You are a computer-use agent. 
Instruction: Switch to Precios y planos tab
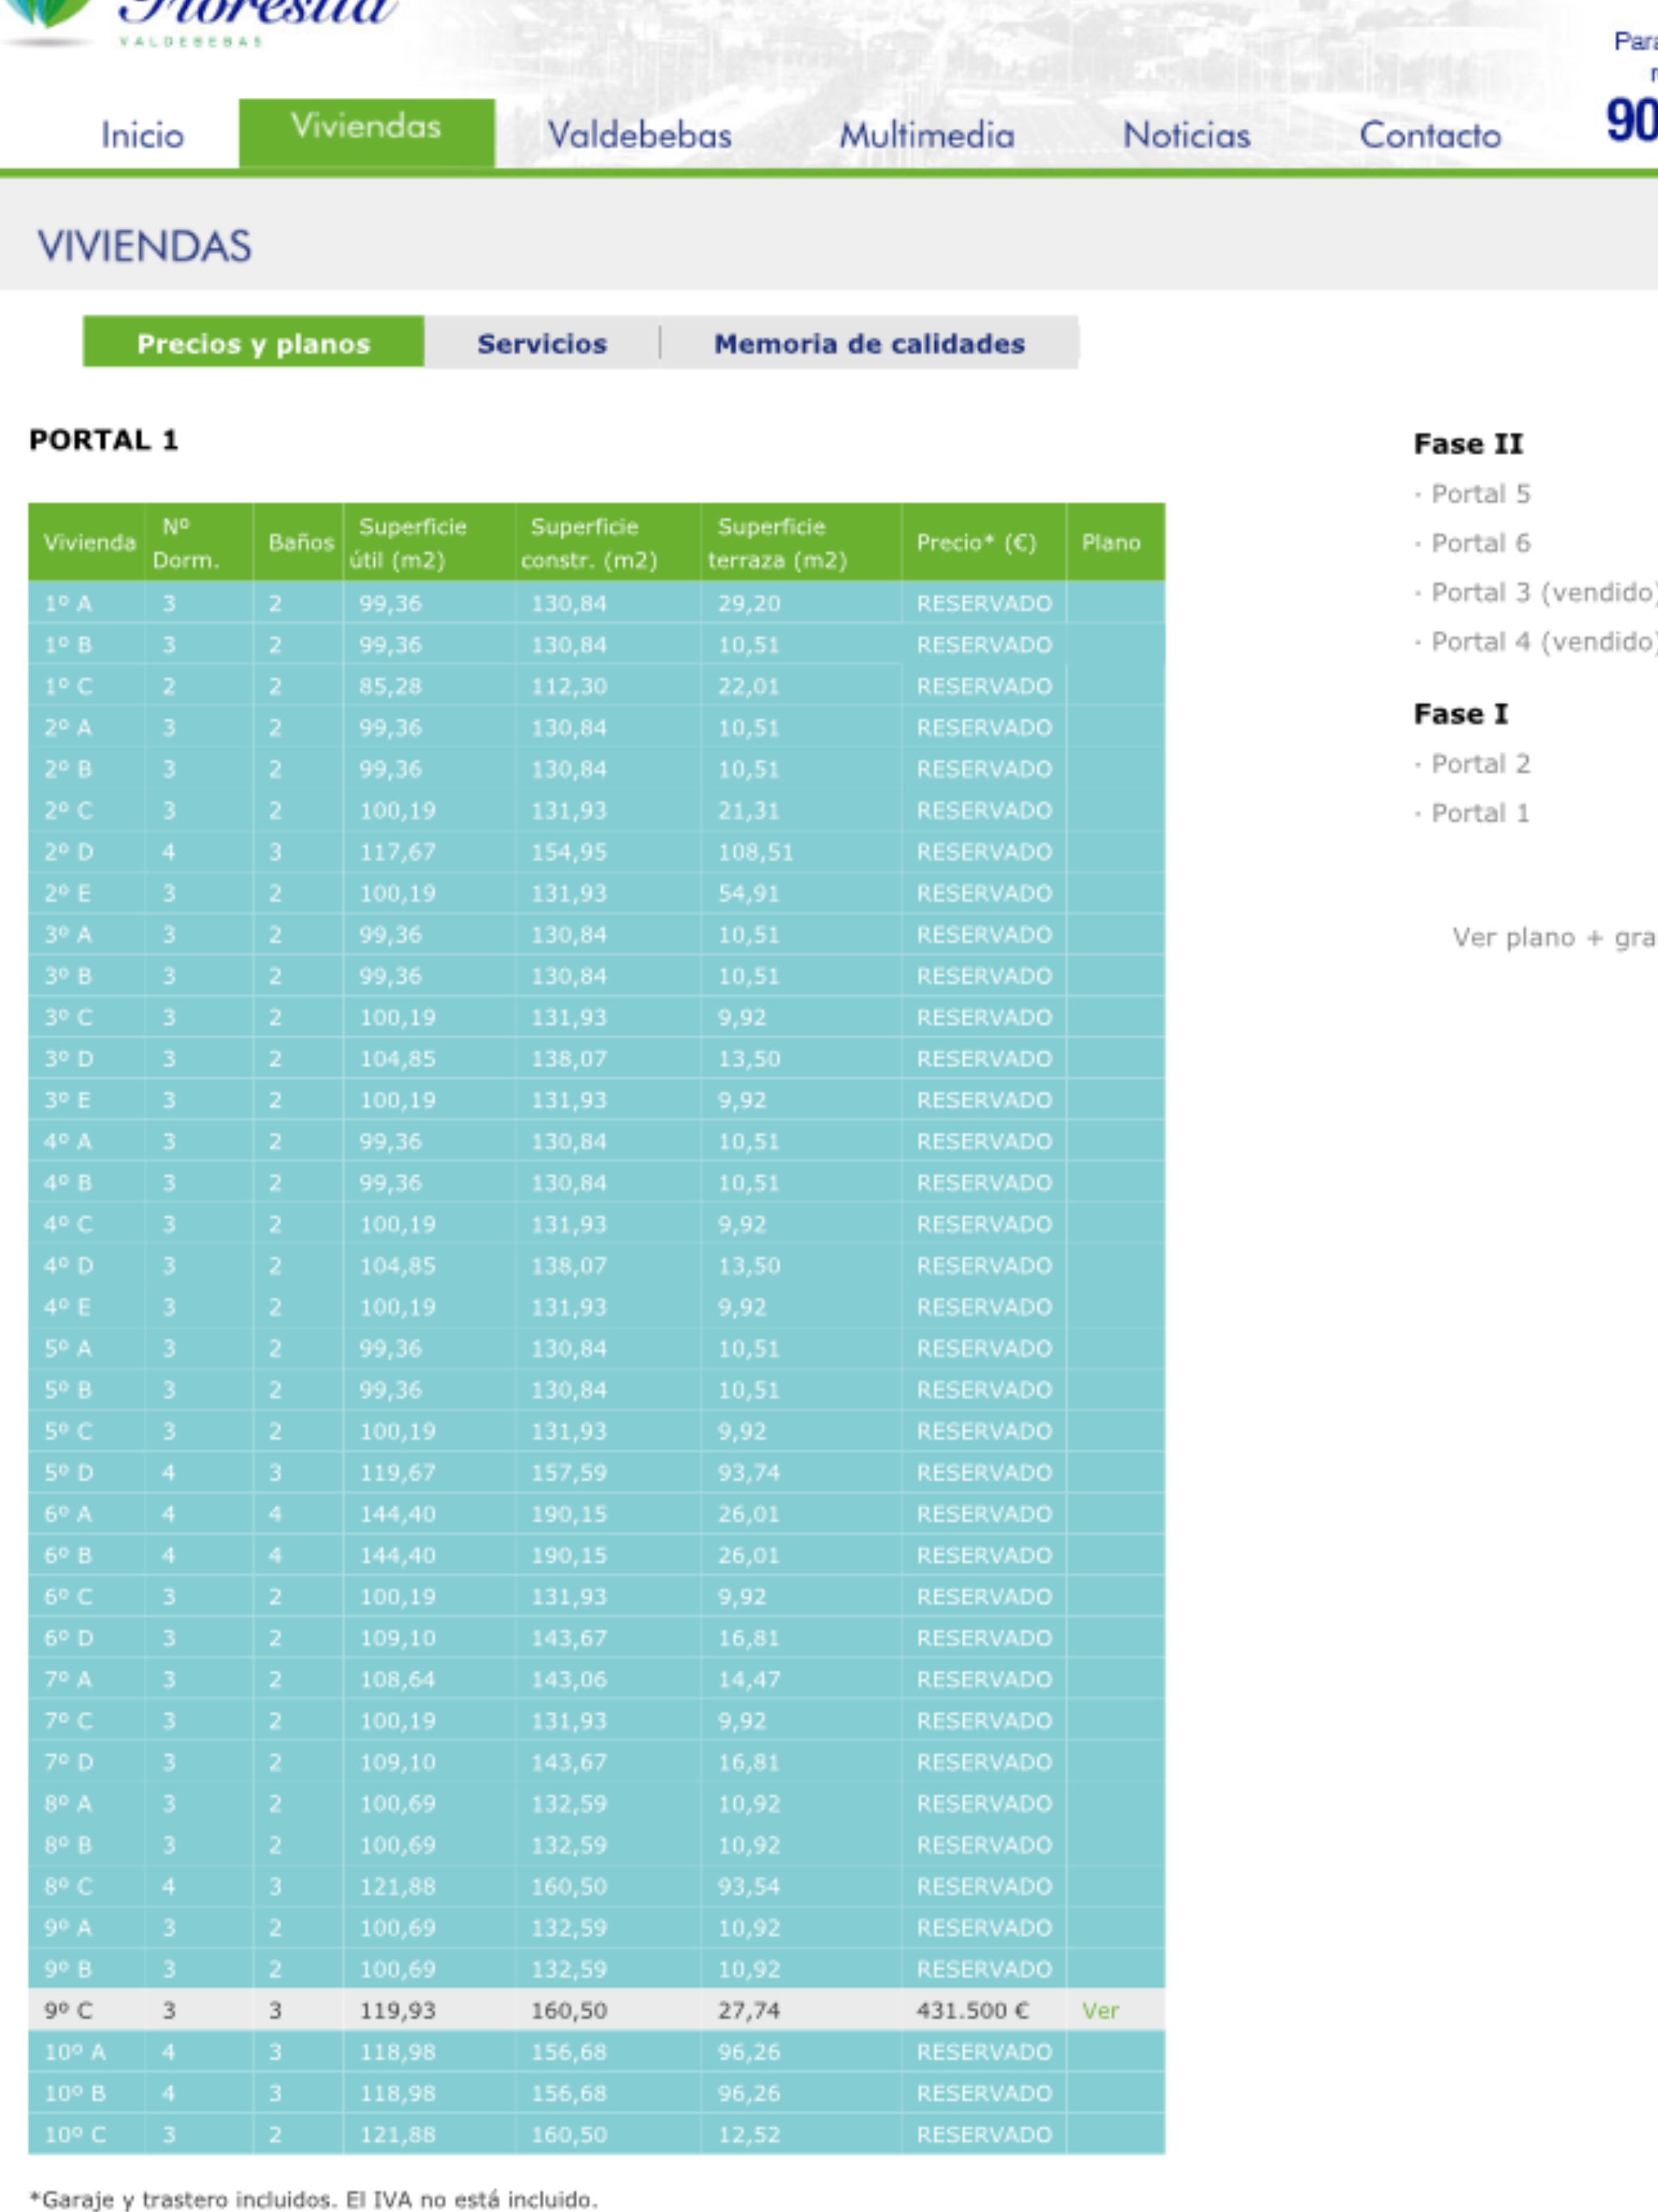pyautogui.click(x=253, y=343)
